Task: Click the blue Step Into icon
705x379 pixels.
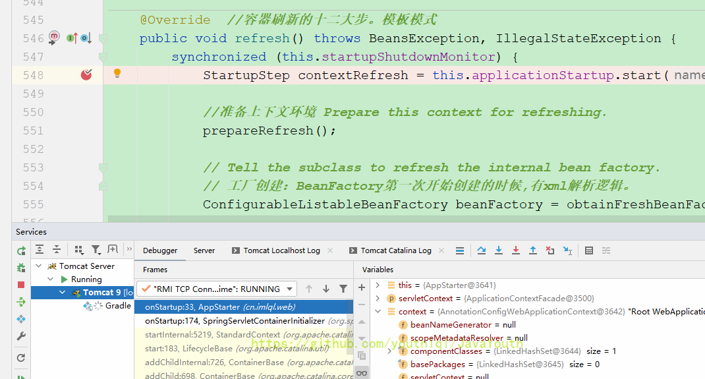Action: [x=499, y=250]
